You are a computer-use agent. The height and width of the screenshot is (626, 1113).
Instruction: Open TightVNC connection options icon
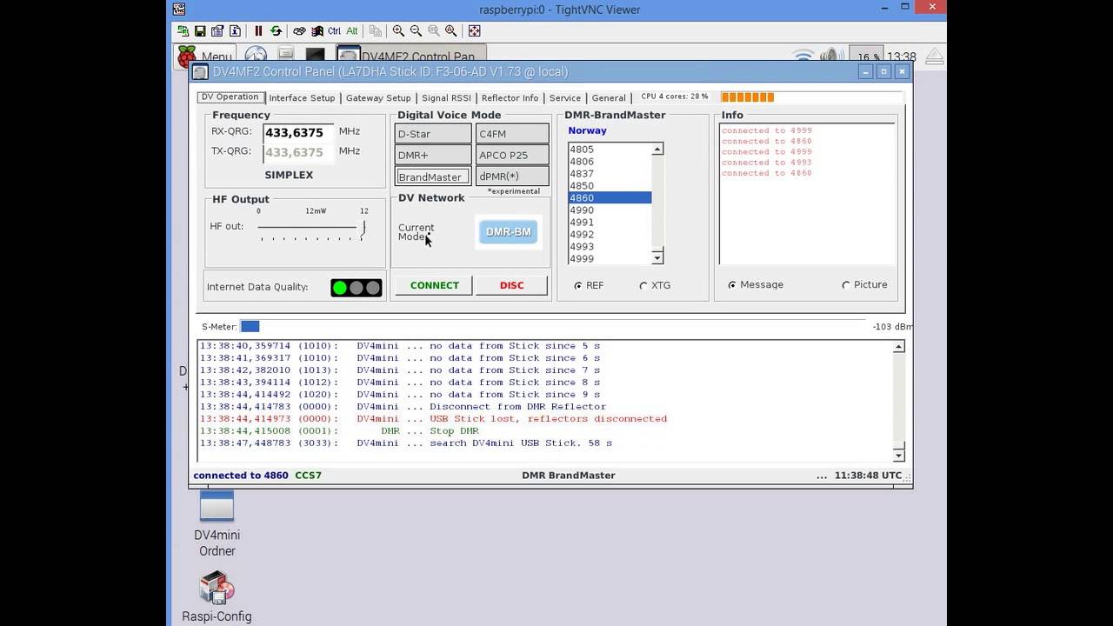coord(217,30)
